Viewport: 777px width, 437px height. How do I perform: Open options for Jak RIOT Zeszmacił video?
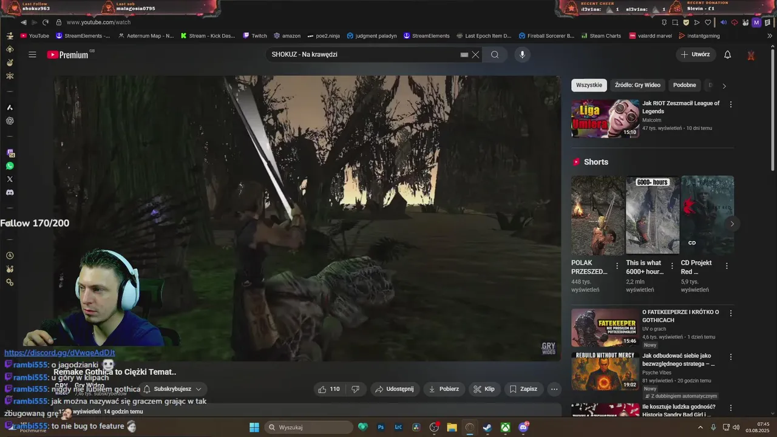[731, 104]
